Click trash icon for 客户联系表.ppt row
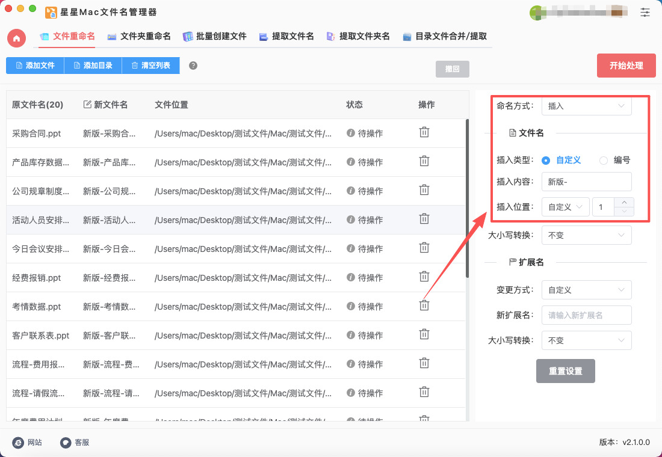The height and width of the screenshot is (457, 662). 424,334
